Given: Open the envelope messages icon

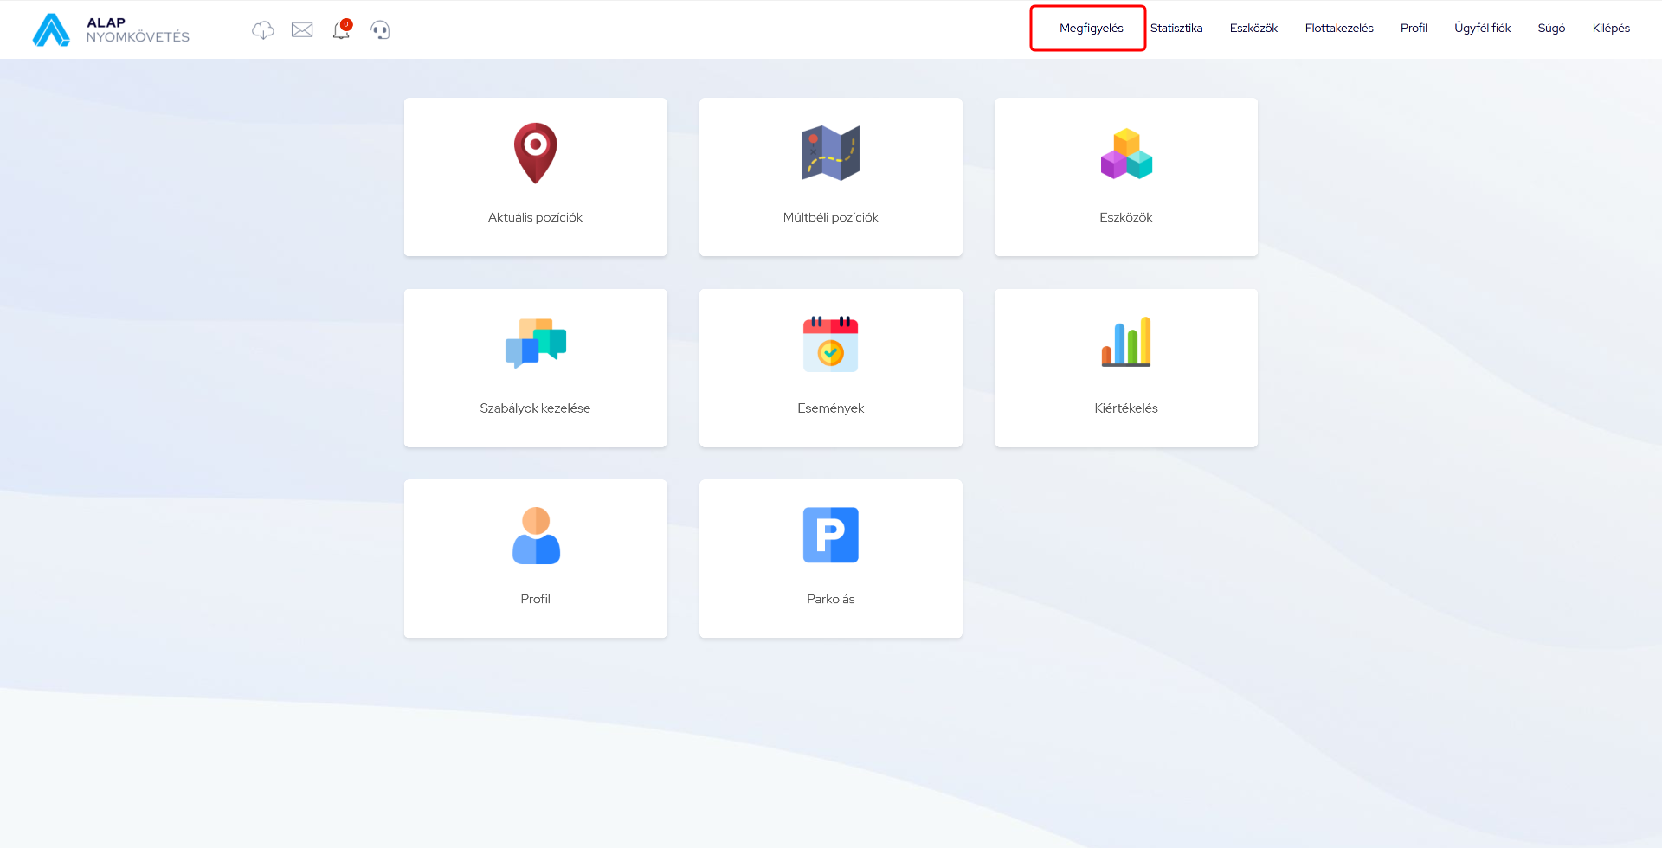Looking at the screenshot, I should (302, 30).
